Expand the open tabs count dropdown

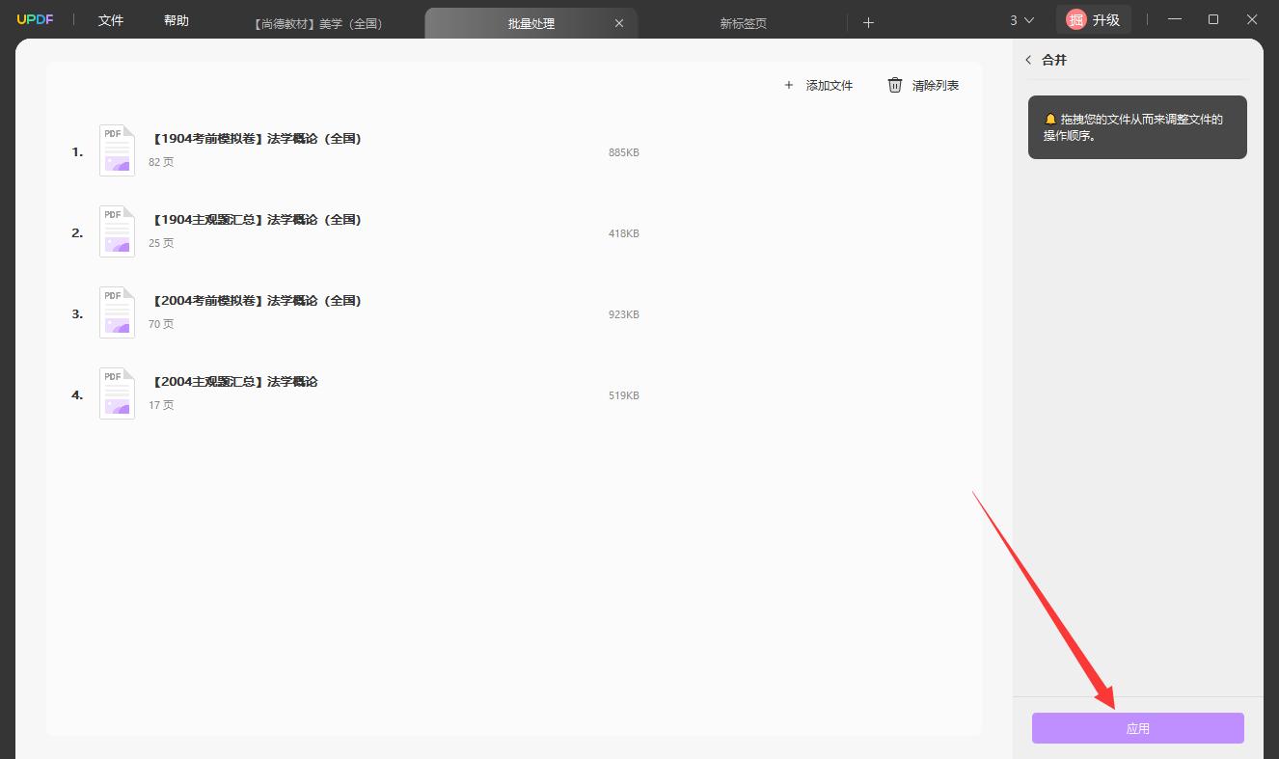click(1021, 20)
